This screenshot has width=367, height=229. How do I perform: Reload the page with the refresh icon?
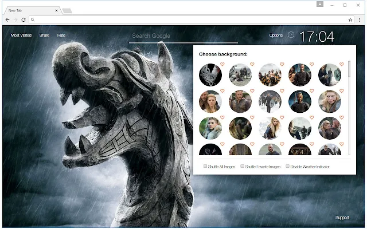(24, 20)
